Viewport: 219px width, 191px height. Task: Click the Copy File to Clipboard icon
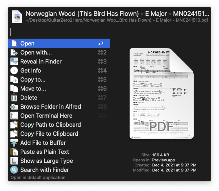coord(14,134)
